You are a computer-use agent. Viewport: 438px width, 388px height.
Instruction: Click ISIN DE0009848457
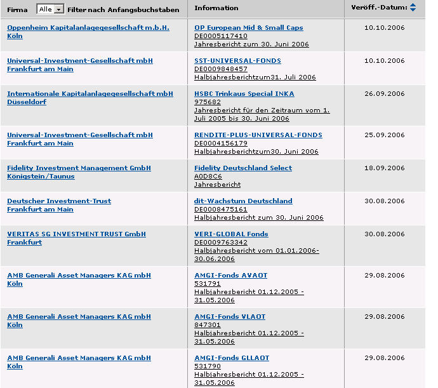pyautogui.click(x=221, y=69)
